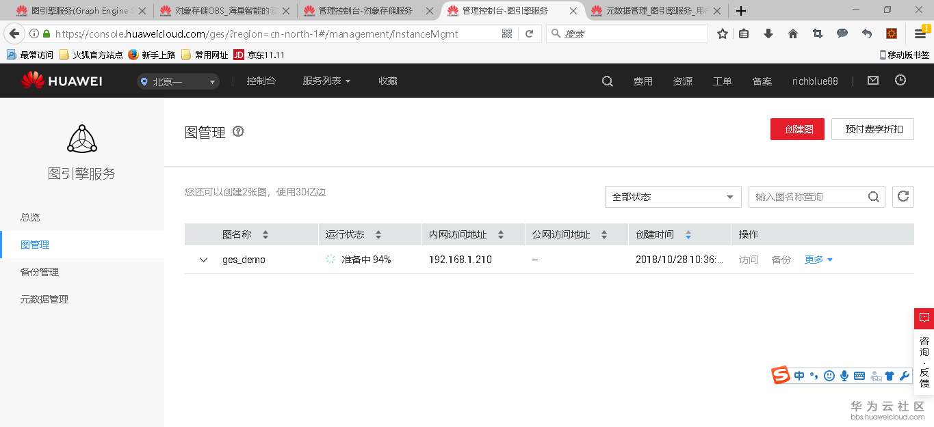Screen dimensions: 934x427
Task: Toggle Sogou Chinese/English mode 中
Action: tap(799, 376)
